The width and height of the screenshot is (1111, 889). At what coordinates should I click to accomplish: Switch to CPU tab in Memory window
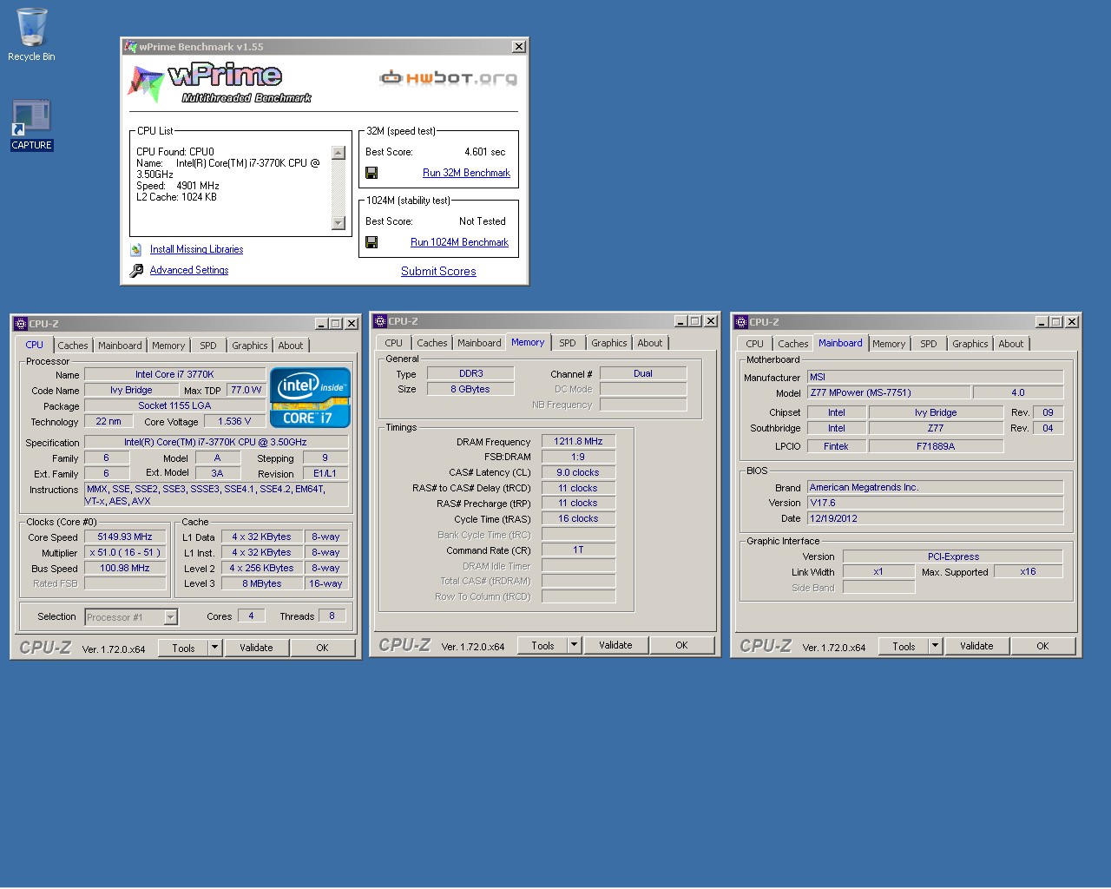click(x=394, y=343)
